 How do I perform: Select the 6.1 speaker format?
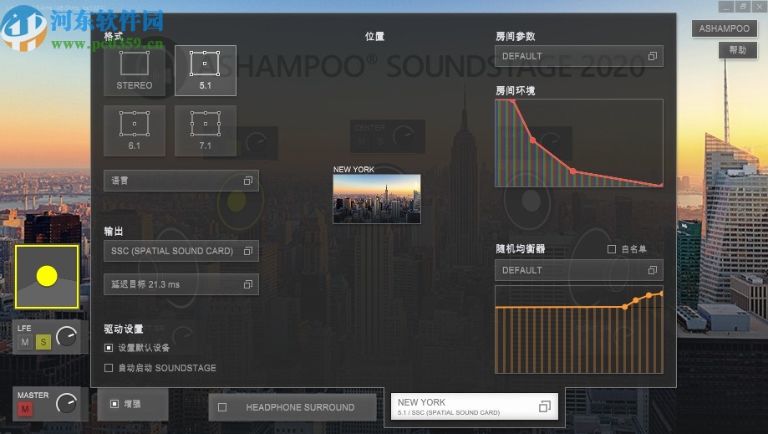click(x=135, y=130)
